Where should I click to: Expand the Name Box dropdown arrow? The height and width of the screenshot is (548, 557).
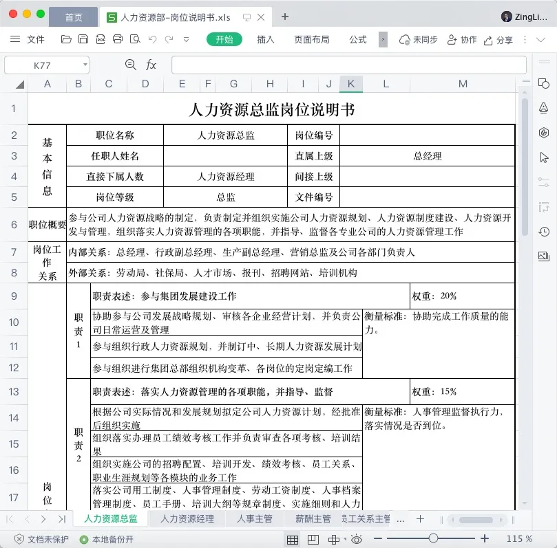pos(85,65)
